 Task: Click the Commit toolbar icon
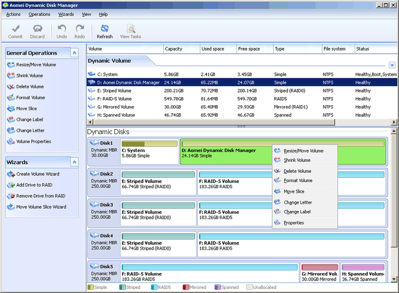tap(15, 28)
